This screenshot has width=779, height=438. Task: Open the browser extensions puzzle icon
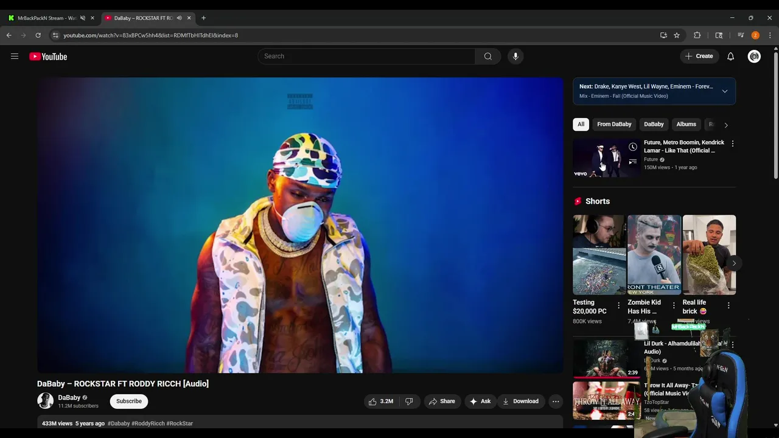[x=697, y=35]
